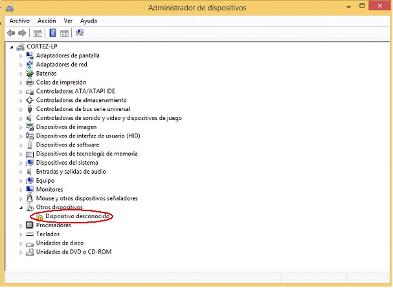The image size is (393, 295).
Task: Click the speaker icon of Controladoras de sonido
Action: tap(29, 118)
